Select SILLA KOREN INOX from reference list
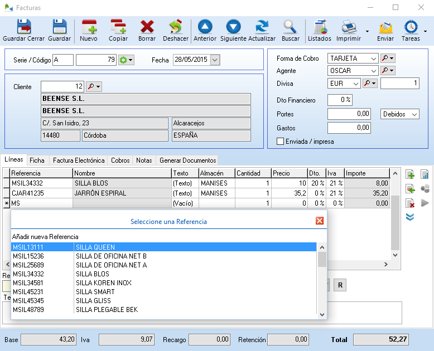Image resolution: width=434 pixels, height=351 pixels. click(x=103, y=283)
